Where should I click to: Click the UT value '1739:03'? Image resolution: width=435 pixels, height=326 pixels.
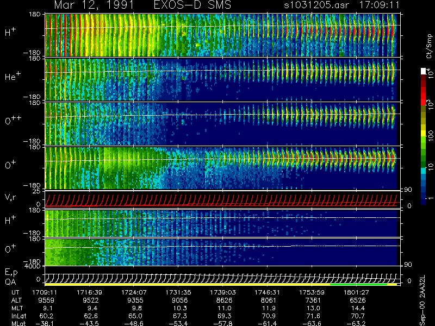tap(223, 292)
